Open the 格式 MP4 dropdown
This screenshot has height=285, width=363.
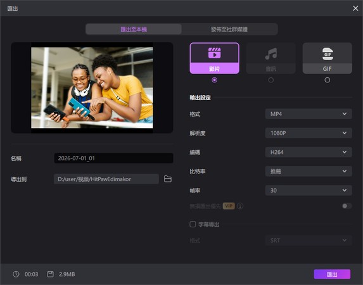309,114
